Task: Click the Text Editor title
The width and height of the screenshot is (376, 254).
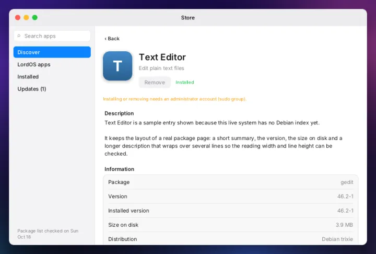Action: (x=162, y=57)
